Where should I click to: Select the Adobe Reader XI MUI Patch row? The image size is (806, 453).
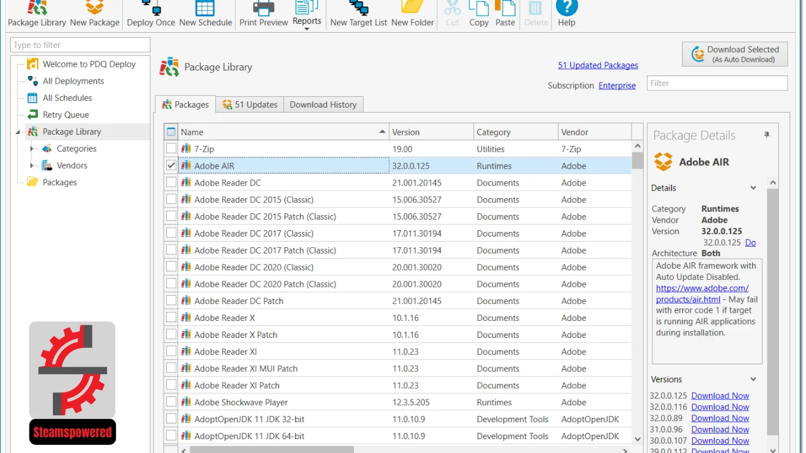[397, 369]
